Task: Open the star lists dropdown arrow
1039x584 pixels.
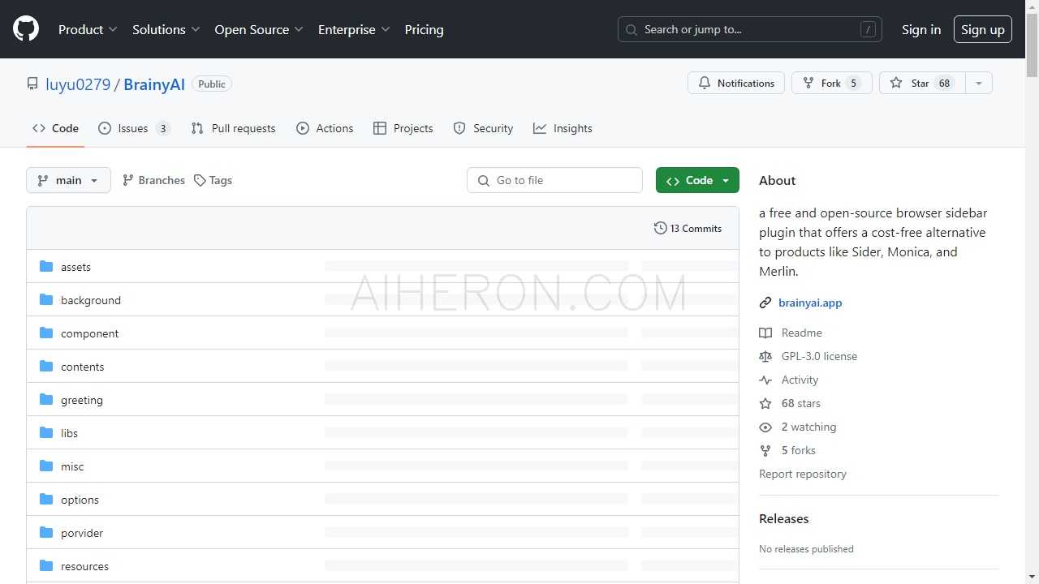Action: tap(979, 83)
